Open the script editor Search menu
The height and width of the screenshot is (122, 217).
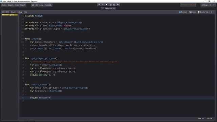13,12
